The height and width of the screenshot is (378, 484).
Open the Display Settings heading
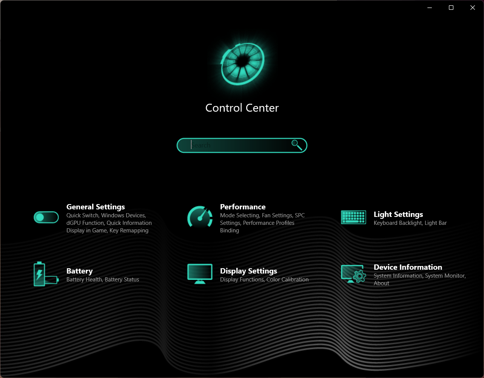(x=248, y=271)
